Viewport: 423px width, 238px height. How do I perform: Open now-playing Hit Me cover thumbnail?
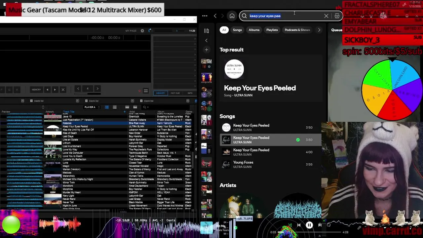(x=206, y=227)
